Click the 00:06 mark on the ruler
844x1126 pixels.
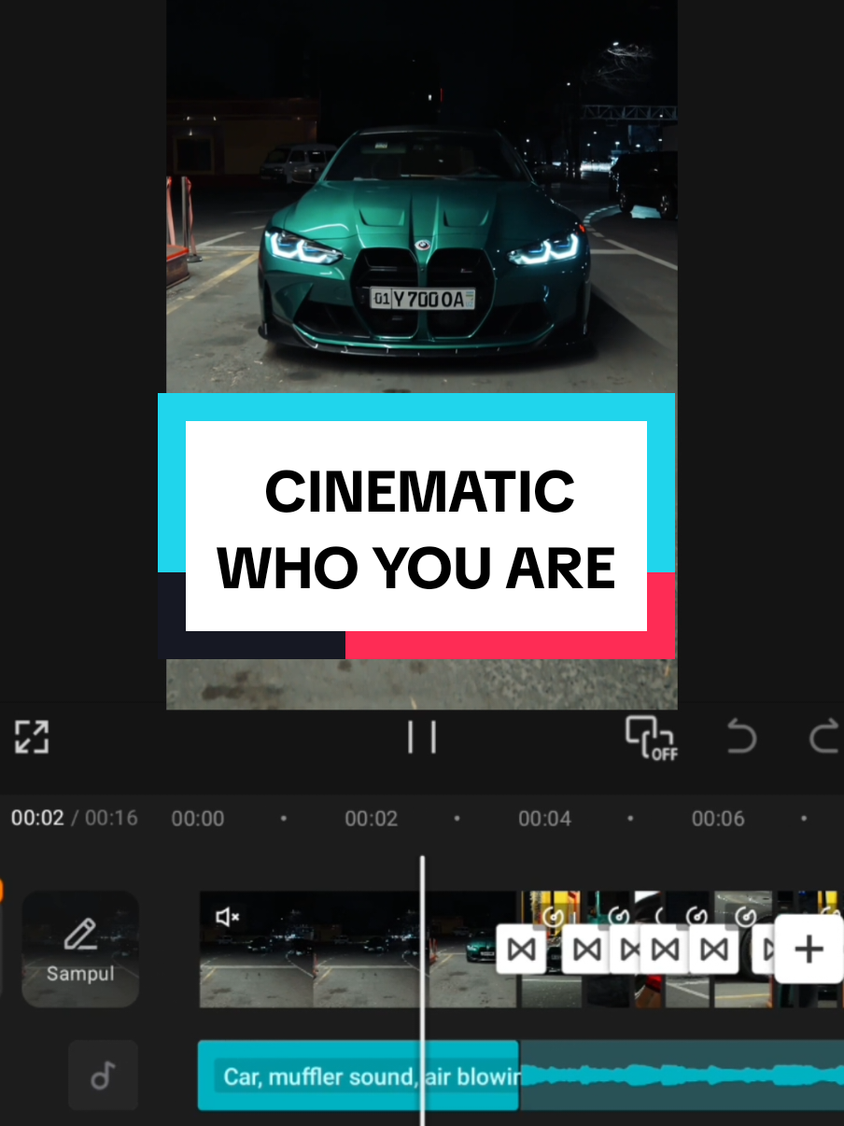pyautogui.click(x=718, y=819)
